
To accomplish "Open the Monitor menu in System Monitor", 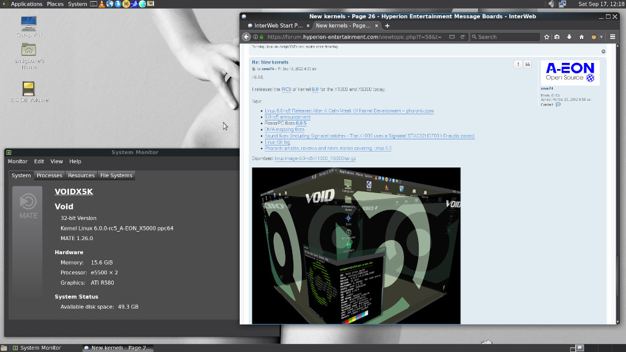I will point(18,161).
